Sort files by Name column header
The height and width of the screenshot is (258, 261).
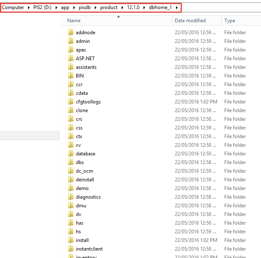pos(74,21)
